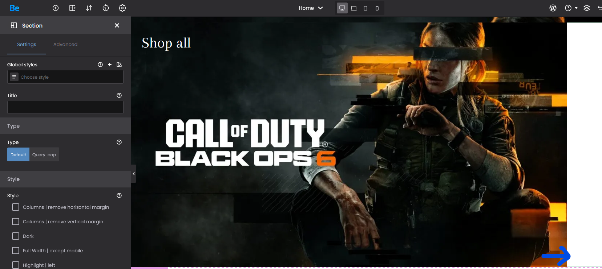
Task: Click the add element plus icon
Action: pyautogui.click(x=56, y=8)
